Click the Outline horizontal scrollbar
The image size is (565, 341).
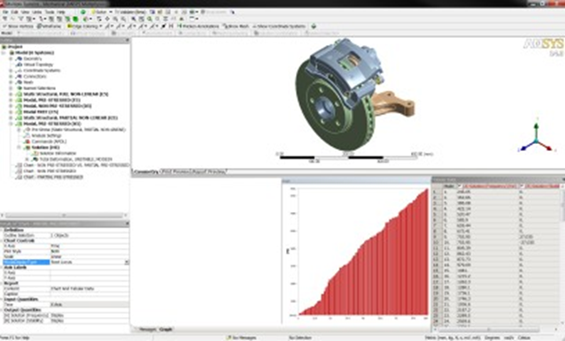coord(64,216)
